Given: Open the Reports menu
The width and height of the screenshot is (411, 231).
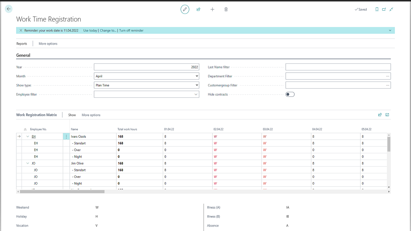Looking at the screenshot, I should click(22, 44).
